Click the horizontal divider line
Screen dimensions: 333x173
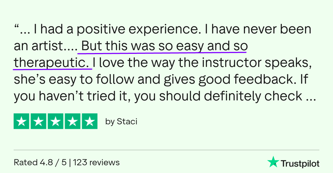[166, 150]
